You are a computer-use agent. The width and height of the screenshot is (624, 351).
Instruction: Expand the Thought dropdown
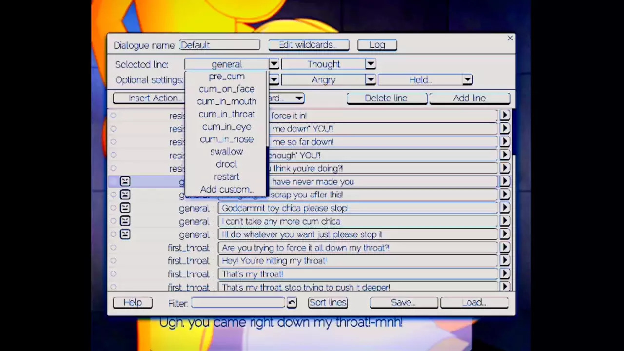click(x=370, y=64)
